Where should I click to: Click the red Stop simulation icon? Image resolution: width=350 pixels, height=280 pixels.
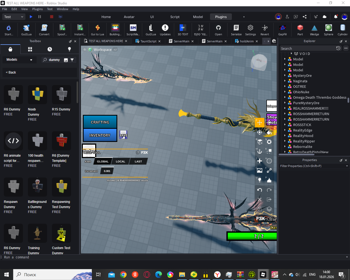point(51,17)
